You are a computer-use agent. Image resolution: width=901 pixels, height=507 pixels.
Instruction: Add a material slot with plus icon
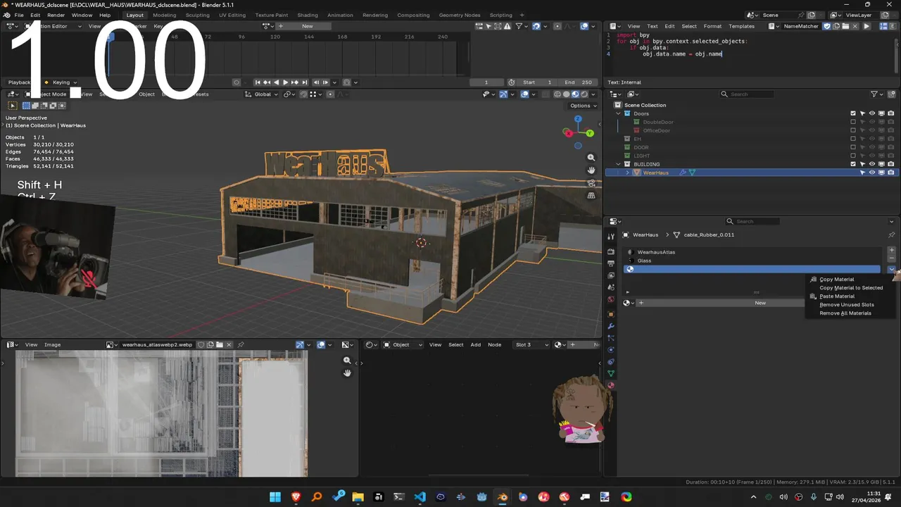pos(892,251)
